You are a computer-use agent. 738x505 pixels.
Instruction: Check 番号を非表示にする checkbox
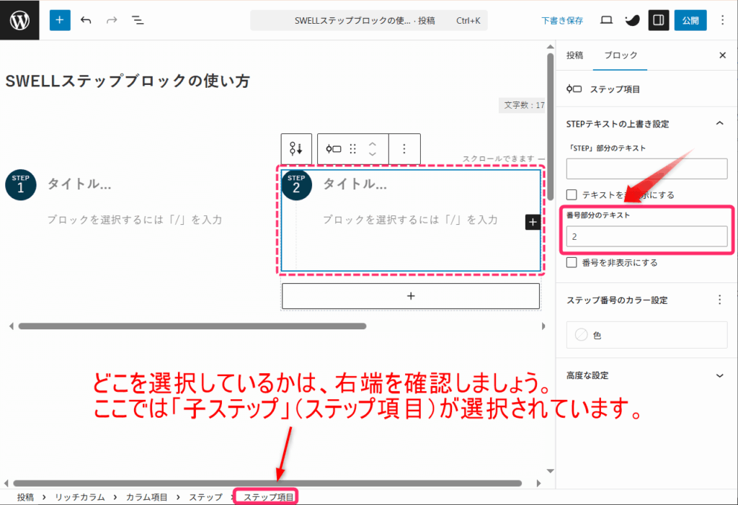click(572, 263)
